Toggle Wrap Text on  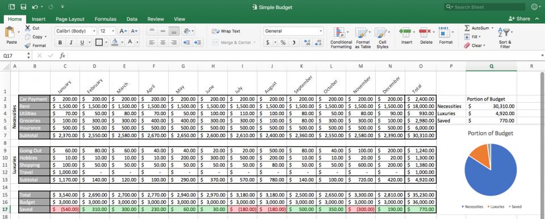click(x=226, y=31)
